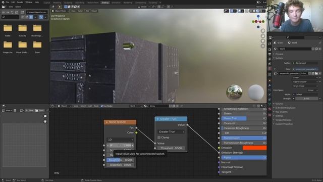Viewport: 323px width, 182px height.
Task: Adjust the Sheen Tint slider
Action: pos(244,118)
